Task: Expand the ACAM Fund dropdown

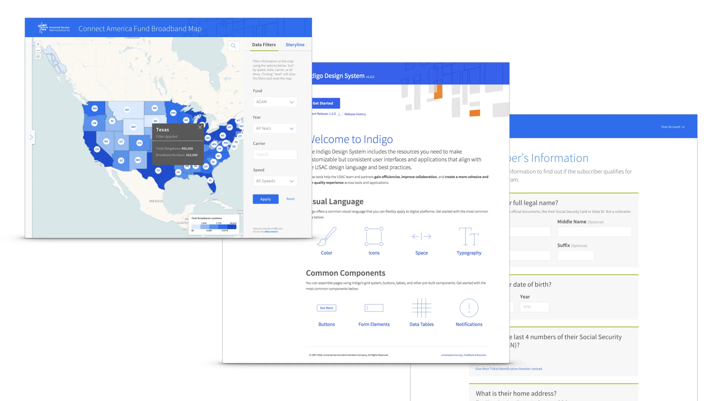Action: click(275, 102)
